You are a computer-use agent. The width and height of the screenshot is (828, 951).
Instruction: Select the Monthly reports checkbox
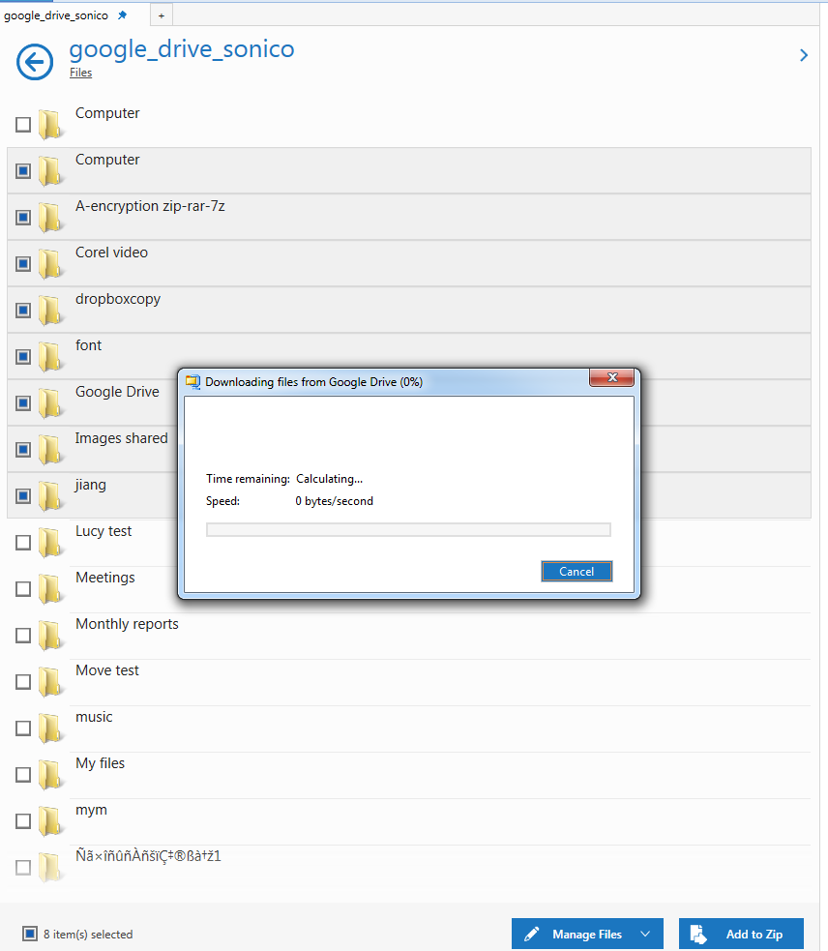tap(23, 635)
